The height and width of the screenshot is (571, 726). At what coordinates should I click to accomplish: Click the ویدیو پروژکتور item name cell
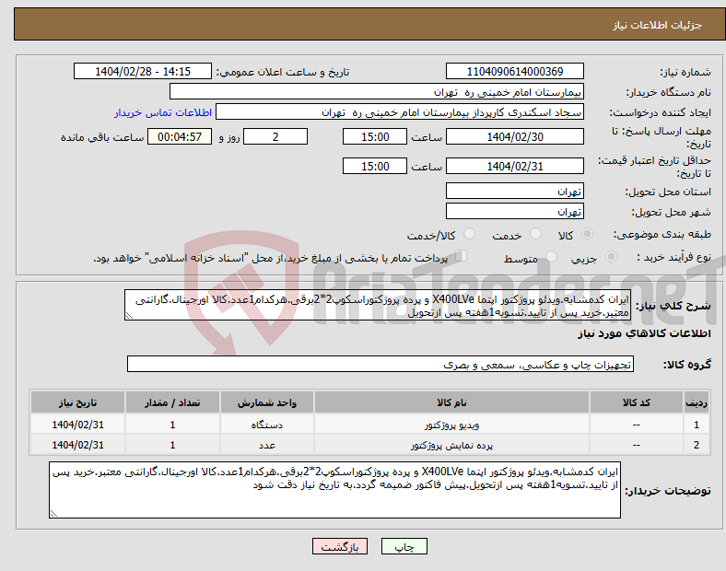[451, 425]
